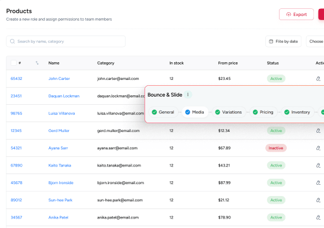This screenshot has width=324, height=228.
Task: Open product ID 98765 link
Action: point(17,113)
